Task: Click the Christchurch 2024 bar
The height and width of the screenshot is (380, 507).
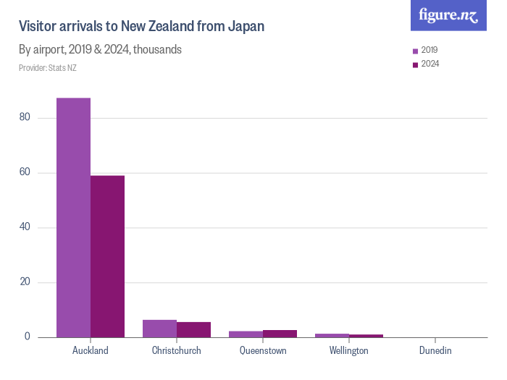Action: click(193, 329)
